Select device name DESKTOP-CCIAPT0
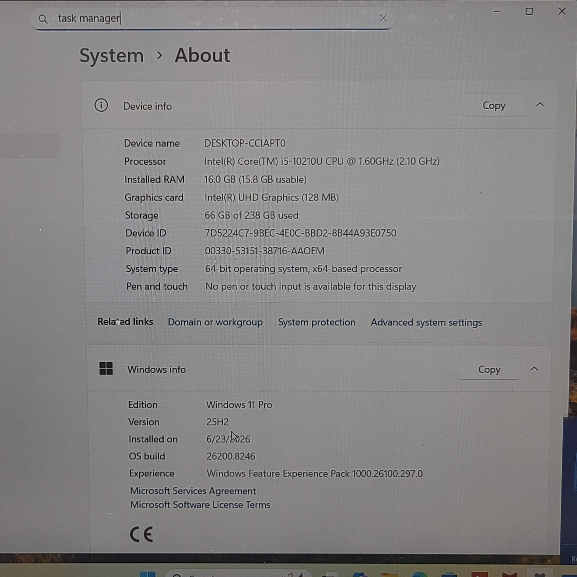Image resolution: width=577 pixels, height=577 pixels. click(245, 143)
